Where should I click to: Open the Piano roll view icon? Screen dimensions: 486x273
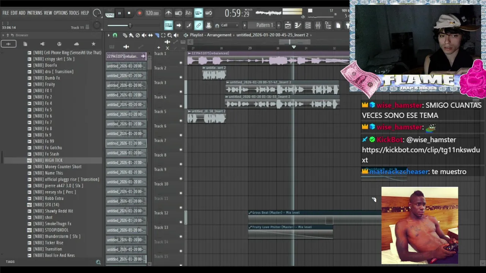298,25
